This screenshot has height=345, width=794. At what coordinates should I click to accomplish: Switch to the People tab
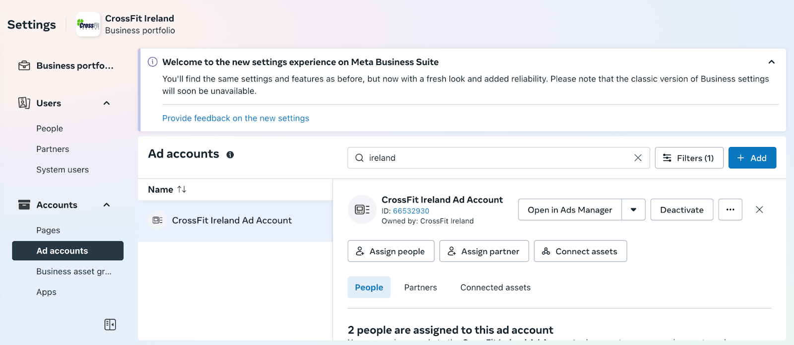tap(369, 287)
